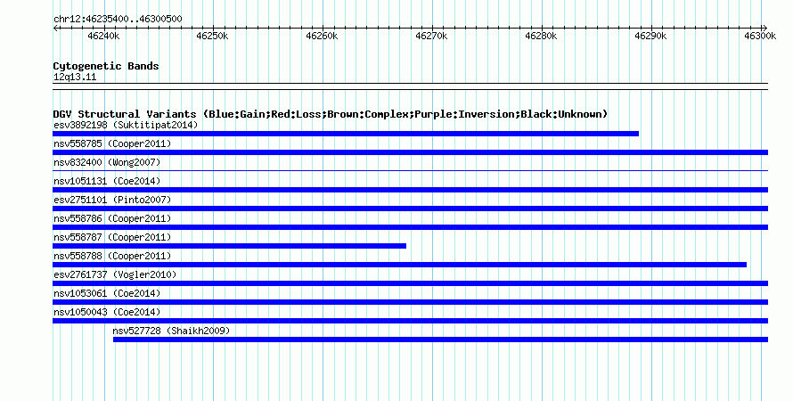The height and width of the screenshot is (401, 793).
Task: Open nsv558787 (Cooper2011) variant label
Action: [112, 237]
